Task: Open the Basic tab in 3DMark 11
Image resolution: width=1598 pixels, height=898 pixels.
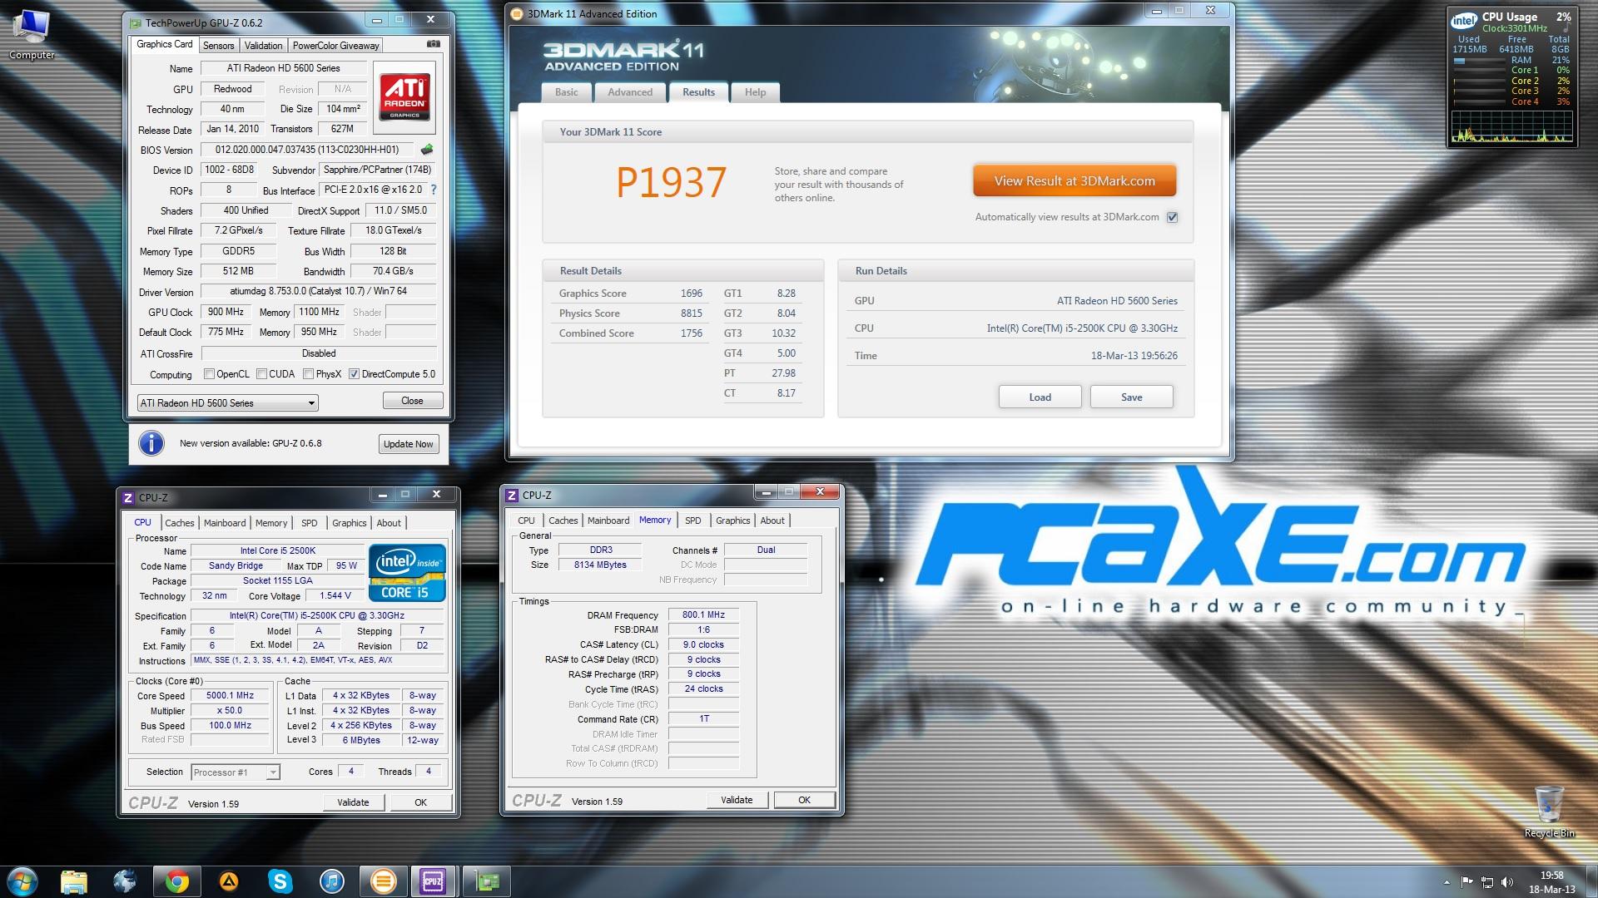Action: pos(567,92)
